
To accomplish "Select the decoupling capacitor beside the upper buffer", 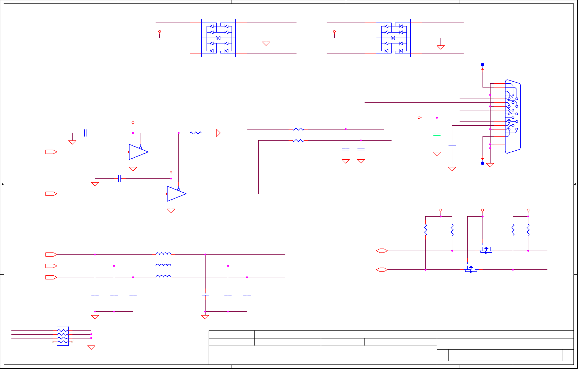I will pos(85,133).
